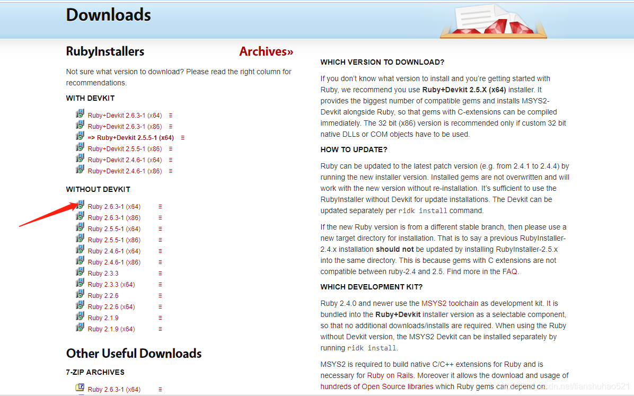Image resolution: width=634 pixels, height=396 pixels.
Task: Click installer icon beside Ruby+Devkit 2.6.3-1 (x86)
Action: tap(80, 125)
